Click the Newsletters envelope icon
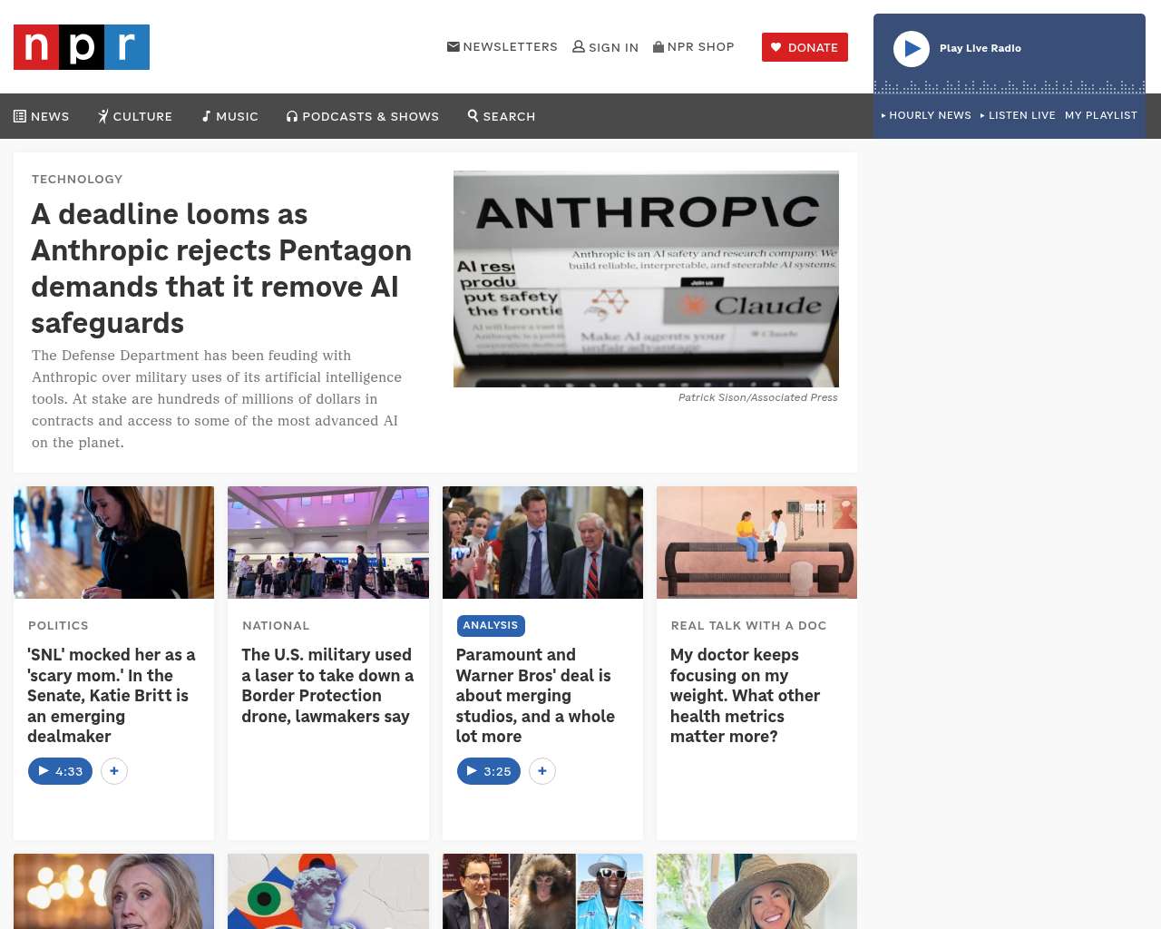Screen dimensions: 1161x929 click(454, 46)
